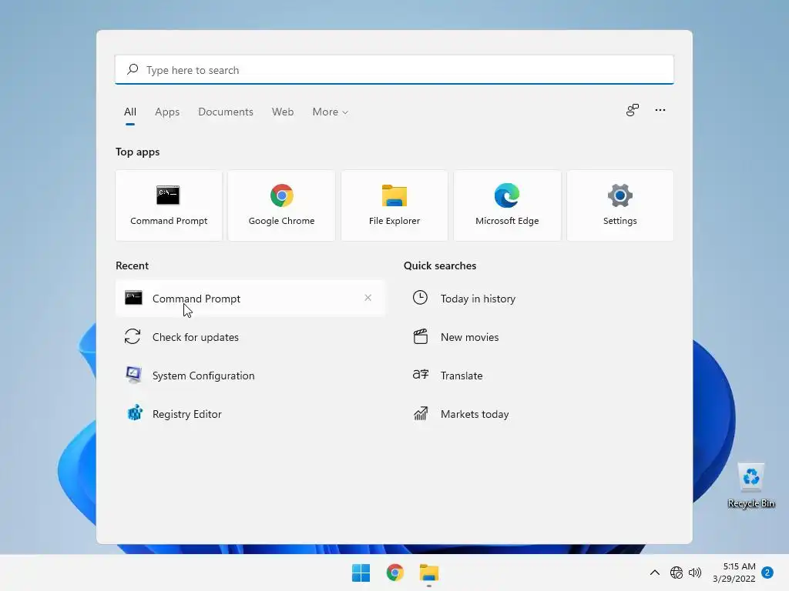Switch to the Apps tab

point(167,112)
